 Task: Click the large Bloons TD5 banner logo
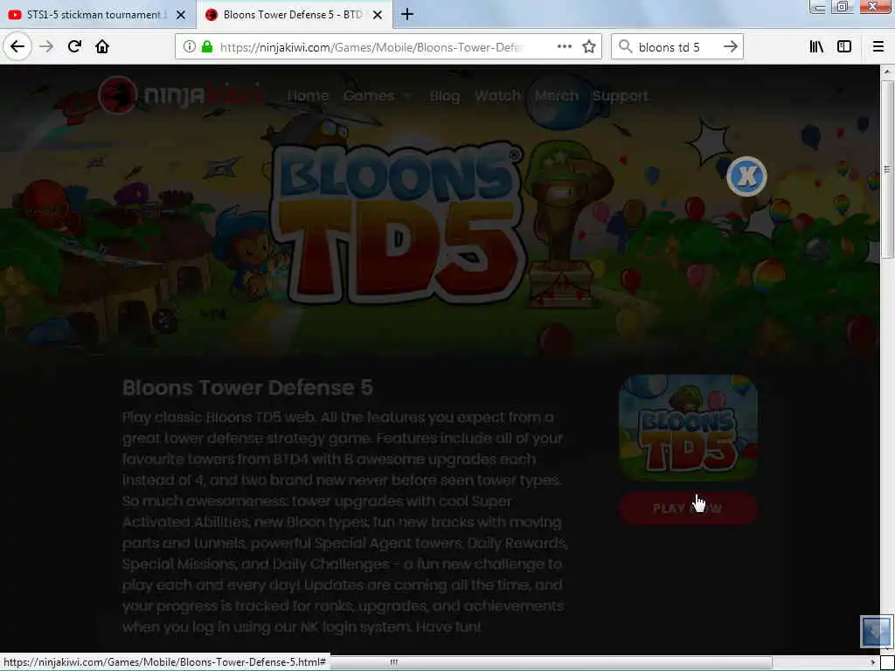click(x=399, y=223)
